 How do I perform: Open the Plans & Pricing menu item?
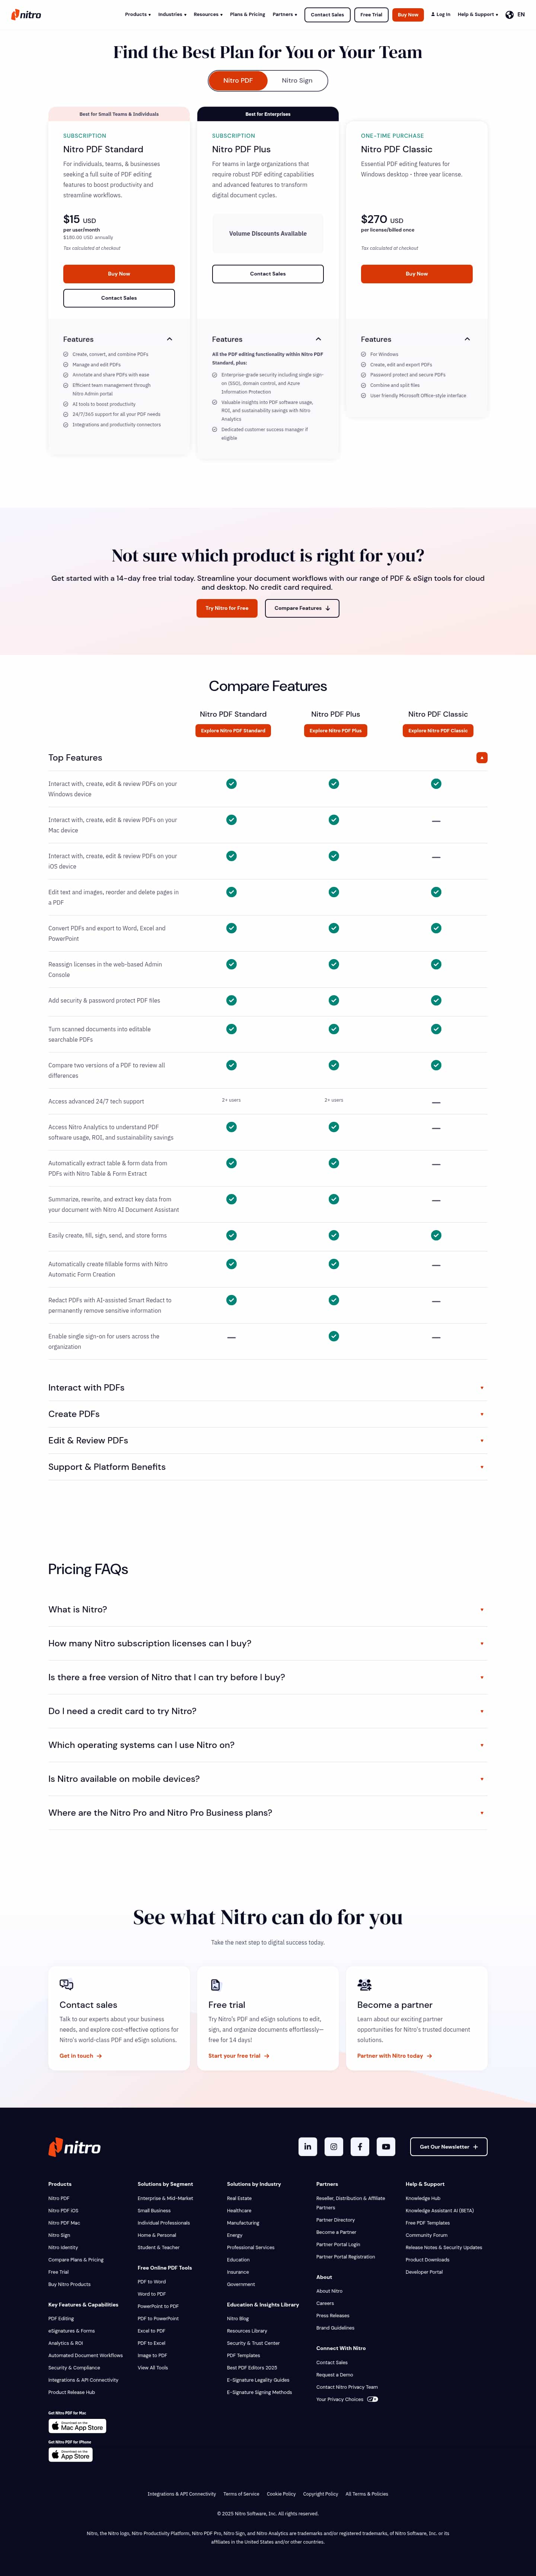click(x=247, y=15)
